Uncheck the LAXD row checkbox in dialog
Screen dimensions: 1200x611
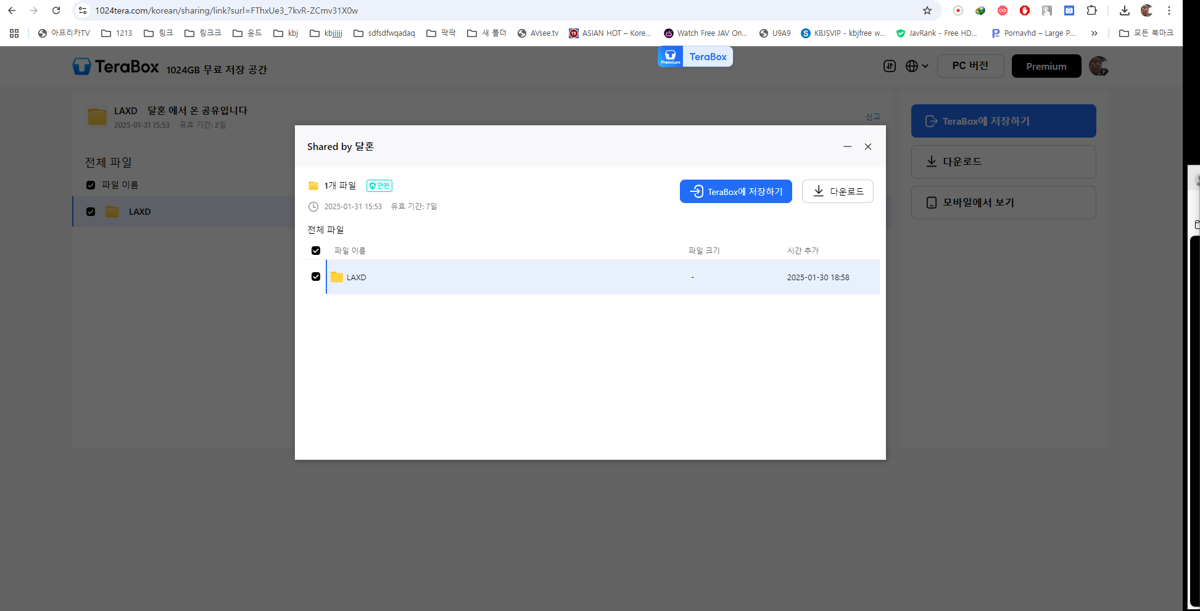316,276
